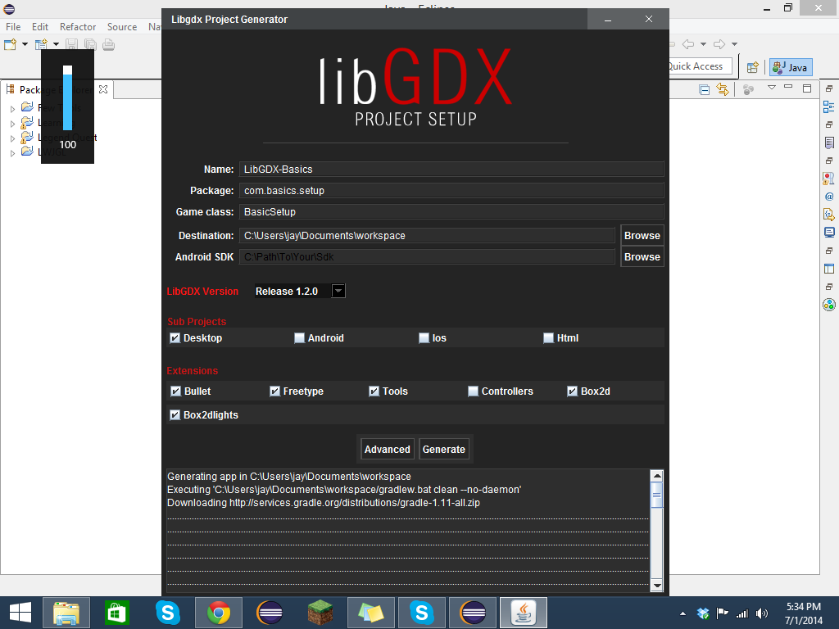Screen dimensions: 839x629
Task: Click the Print icon in Eclipse toolbar
Action: 109,44
